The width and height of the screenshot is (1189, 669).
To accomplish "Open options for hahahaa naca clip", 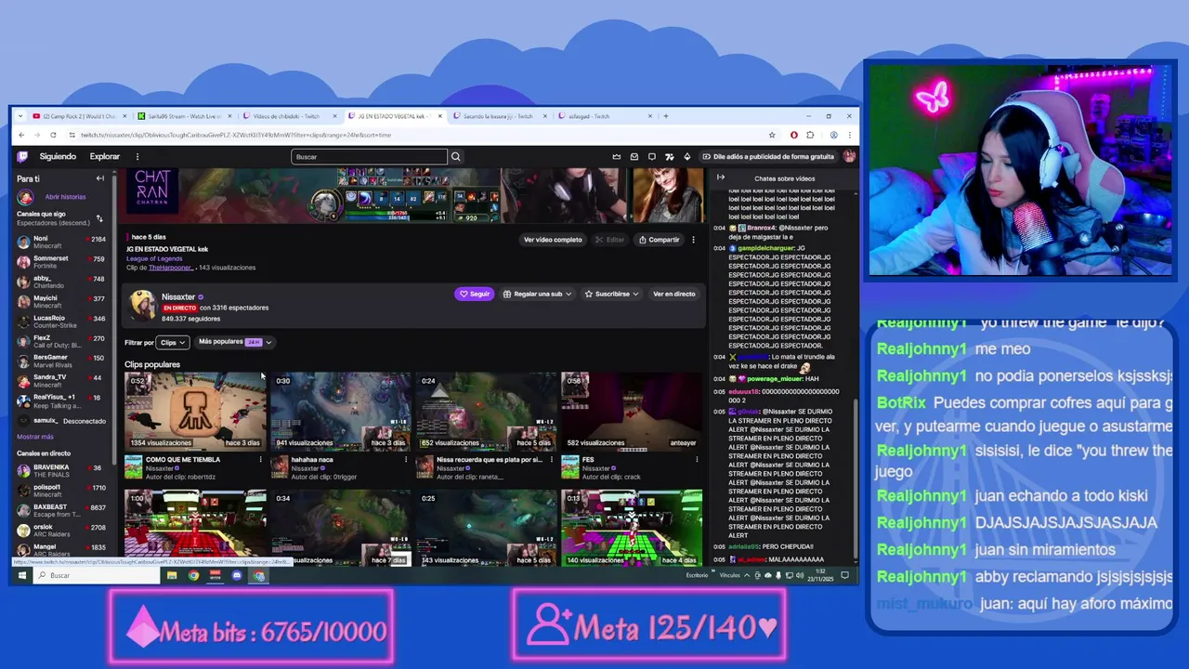I will tap(406, 460).
